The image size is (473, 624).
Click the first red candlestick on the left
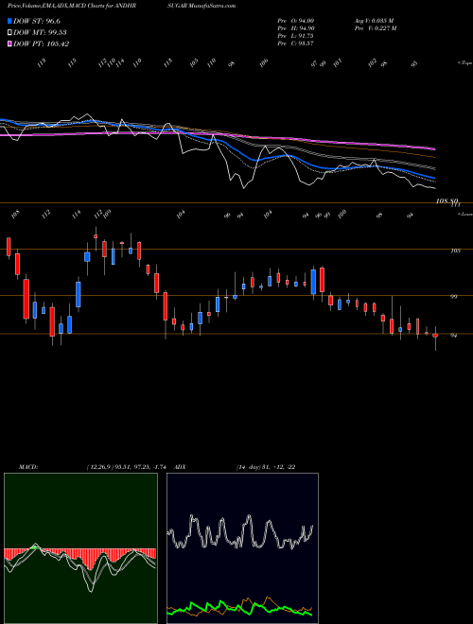click(9, 247)
